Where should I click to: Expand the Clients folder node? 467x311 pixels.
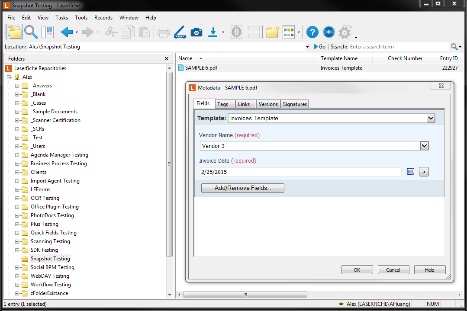click(17, 172)
